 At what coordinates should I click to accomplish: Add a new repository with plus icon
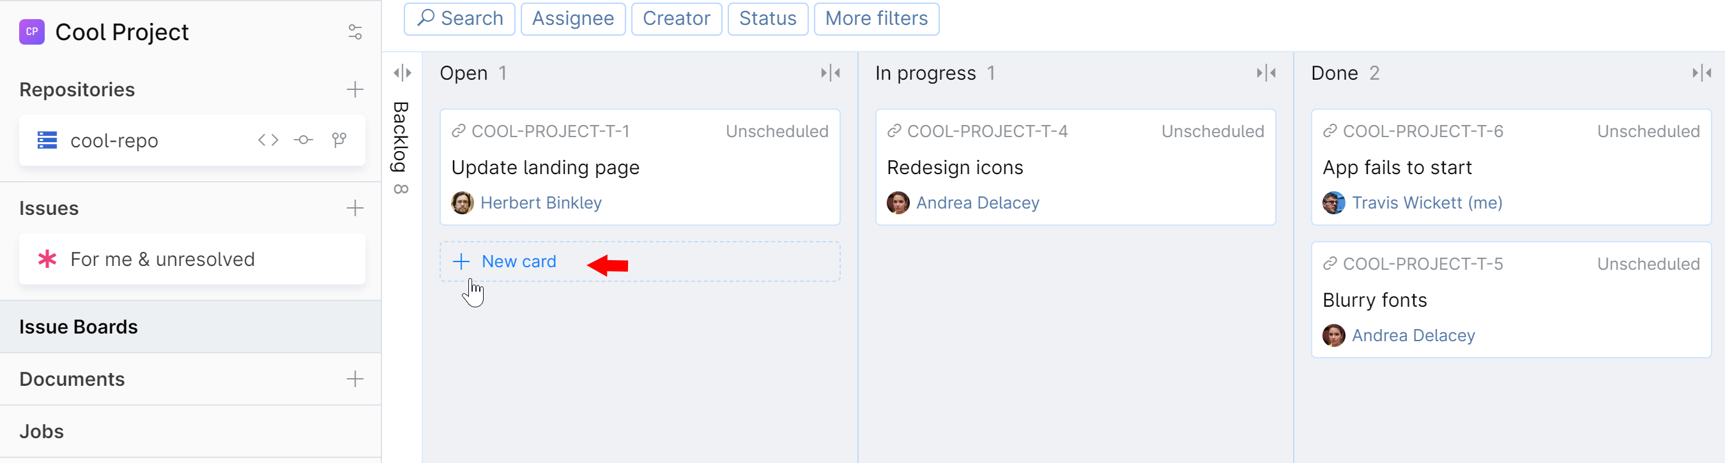pyautogui.click(x=355, y=89)
